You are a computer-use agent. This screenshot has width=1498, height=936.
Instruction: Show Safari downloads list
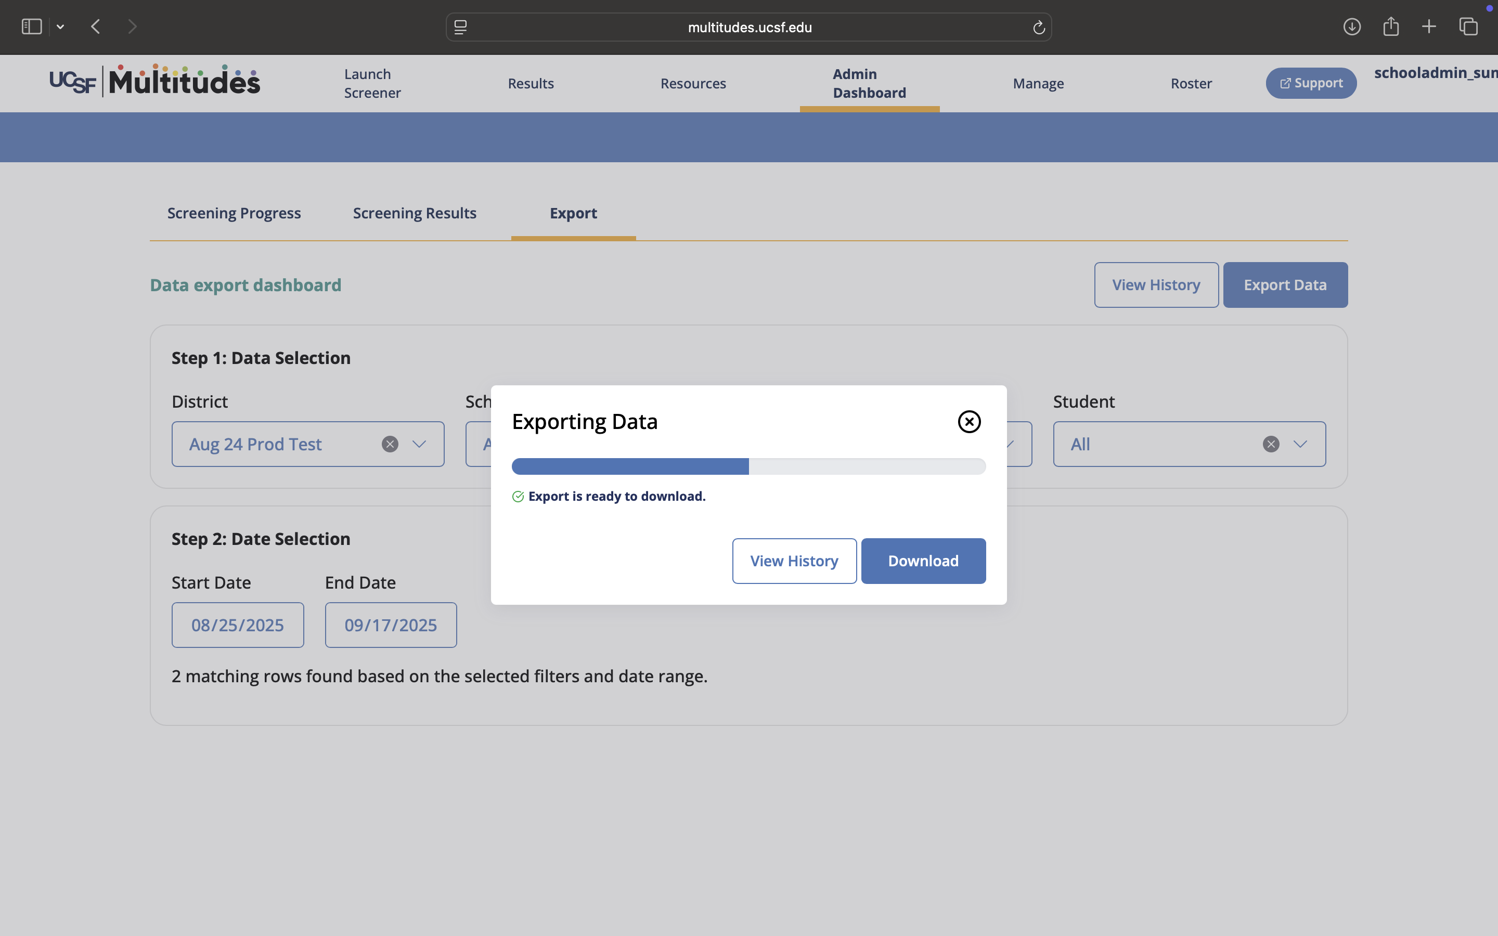tap(1352, 27)
